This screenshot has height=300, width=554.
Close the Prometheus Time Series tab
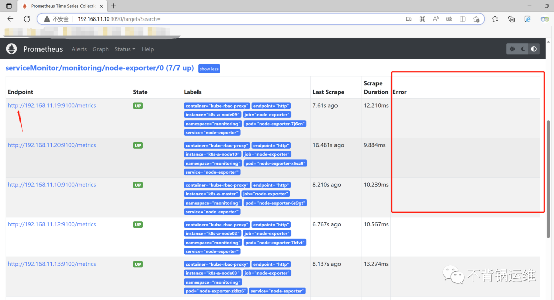(x=101, y=6)
